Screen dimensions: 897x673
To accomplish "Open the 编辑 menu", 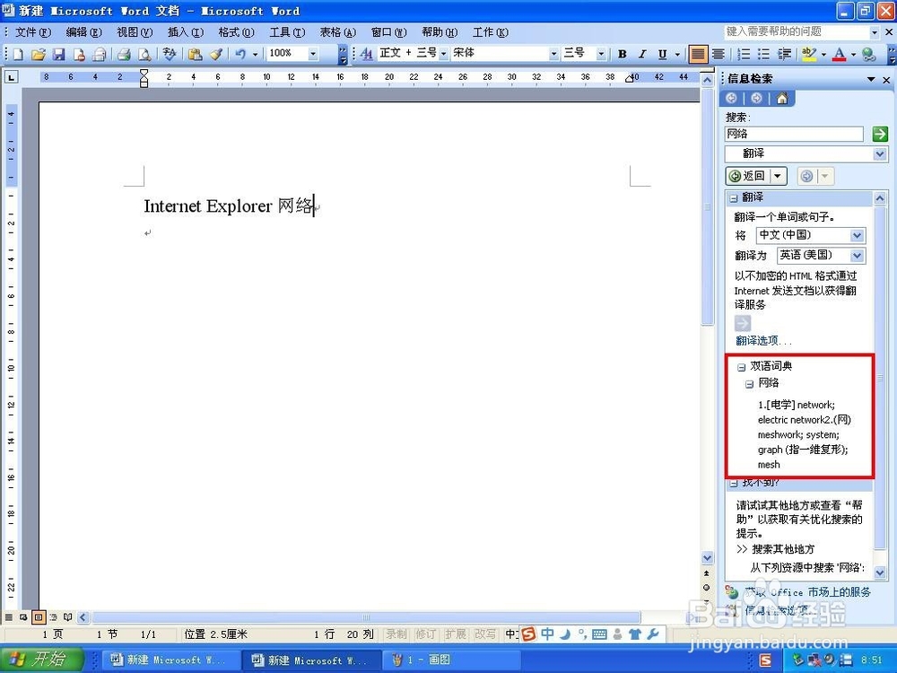I will click(83, 32).
